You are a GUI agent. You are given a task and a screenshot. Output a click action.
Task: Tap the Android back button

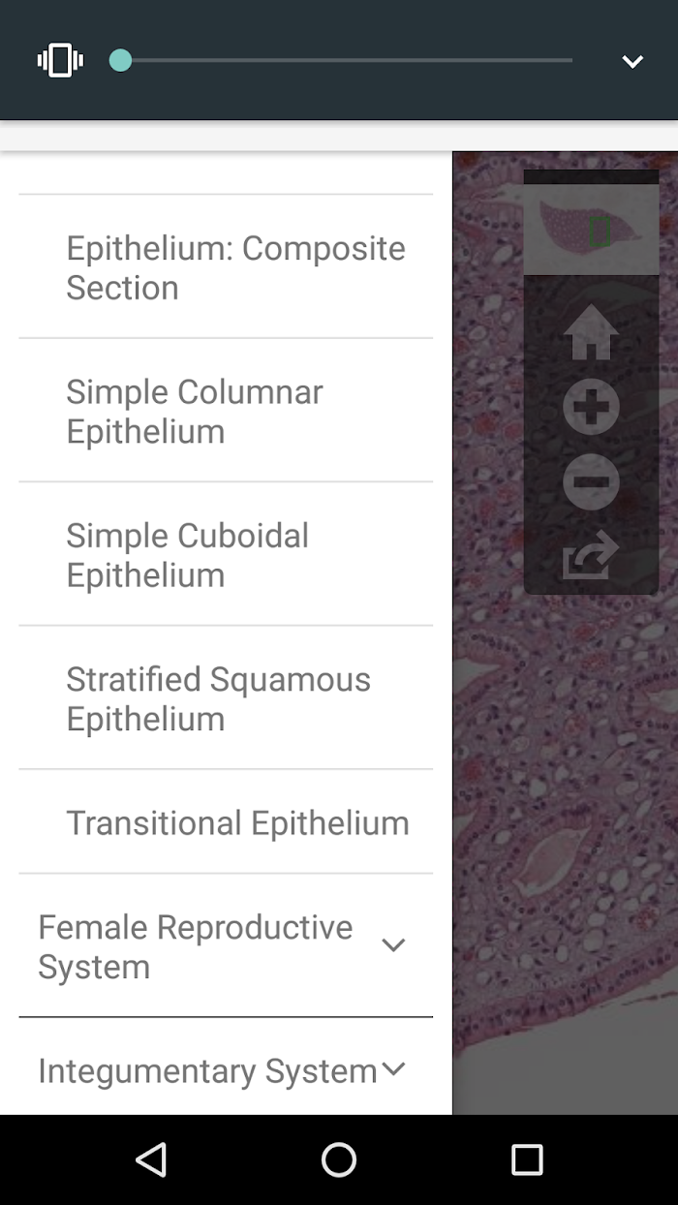pos(151,1159)
